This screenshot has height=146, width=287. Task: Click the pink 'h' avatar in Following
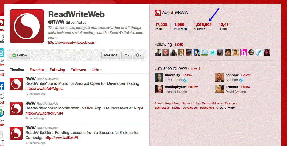[x=244, y=52]
